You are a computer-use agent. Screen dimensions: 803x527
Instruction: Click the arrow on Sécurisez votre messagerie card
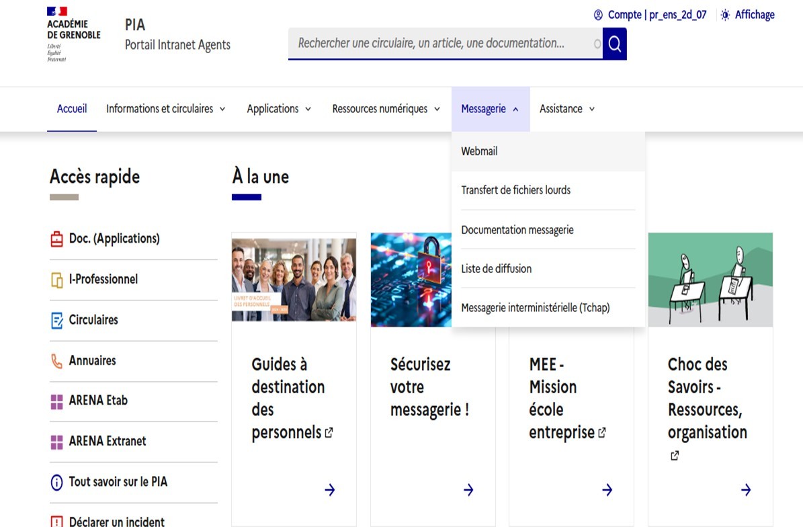pos(468,490)
